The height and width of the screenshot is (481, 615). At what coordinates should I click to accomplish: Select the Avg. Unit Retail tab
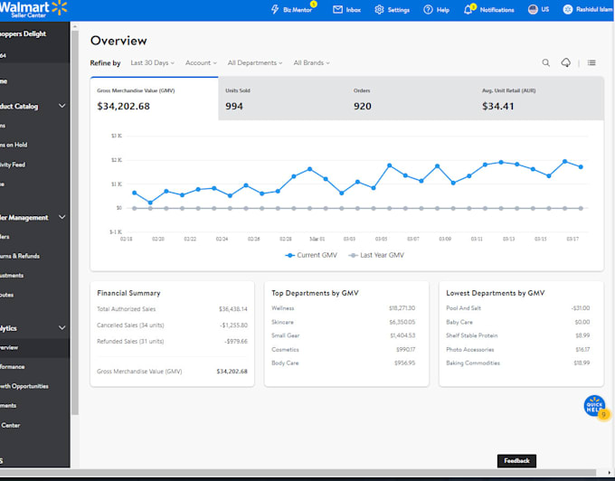pos(539,99)
